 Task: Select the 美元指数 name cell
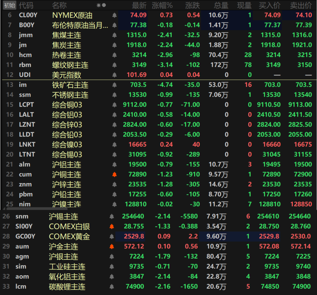tap(67, 75)
